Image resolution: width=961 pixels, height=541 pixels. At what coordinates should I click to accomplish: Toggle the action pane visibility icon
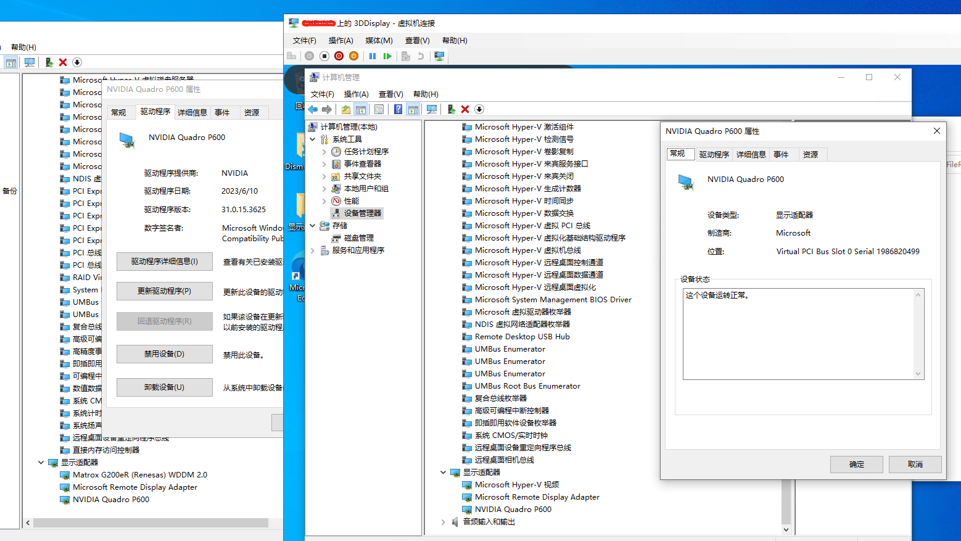pos(412,109)
